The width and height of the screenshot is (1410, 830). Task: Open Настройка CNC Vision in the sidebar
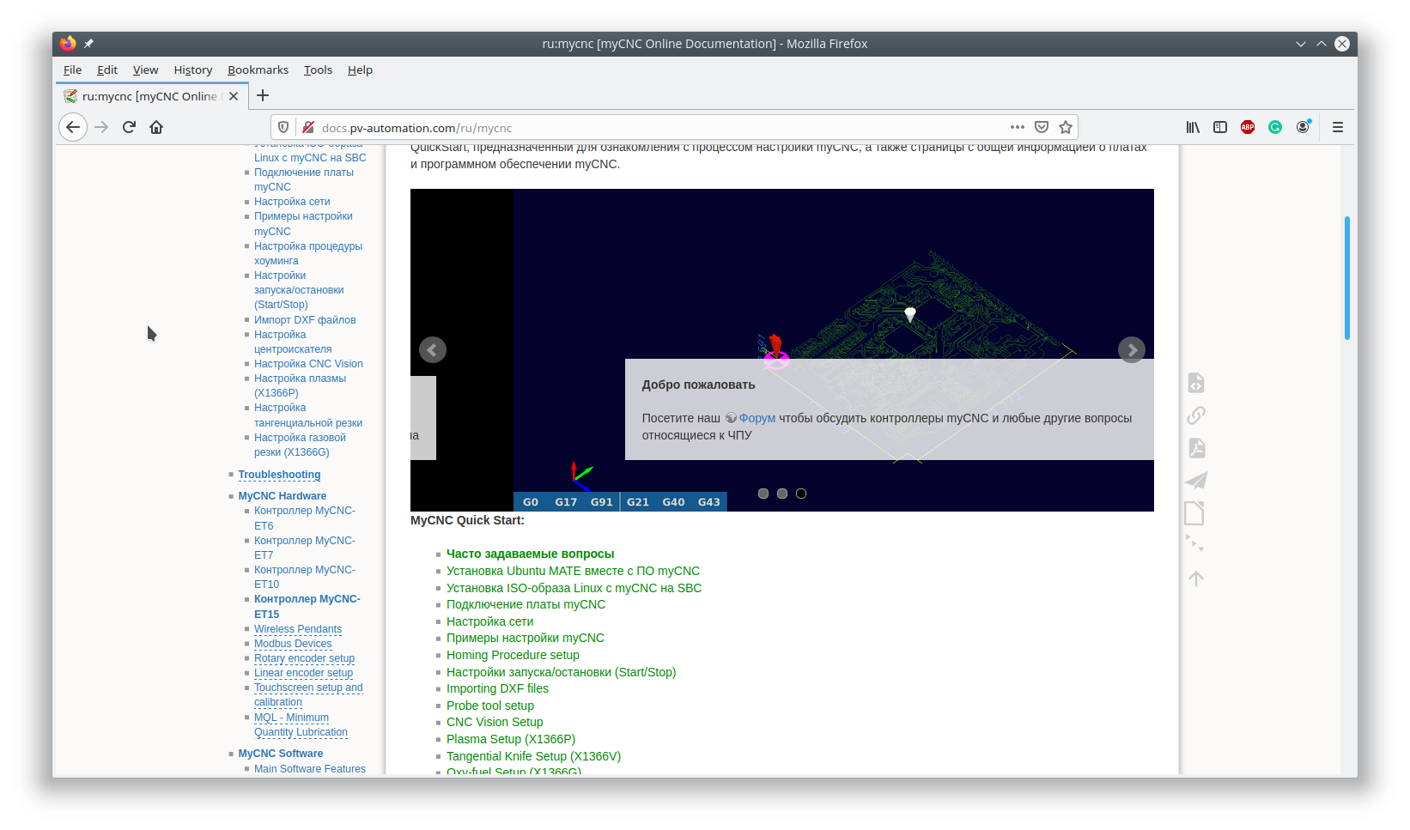tap(308, 364)
